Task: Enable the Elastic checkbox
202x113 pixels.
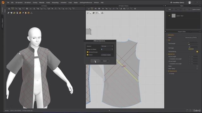Action: 197,66
